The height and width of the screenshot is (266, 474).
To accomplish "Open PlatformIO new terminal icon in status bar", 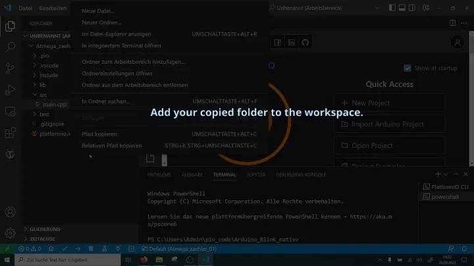I will click(131, 249).
